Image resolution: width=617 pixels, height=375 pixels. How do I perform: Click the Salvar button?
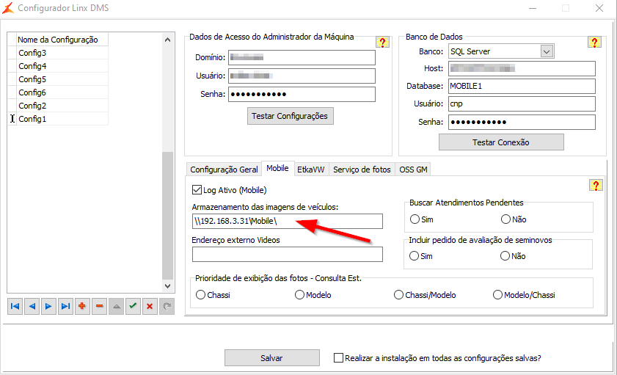[272, 358]
